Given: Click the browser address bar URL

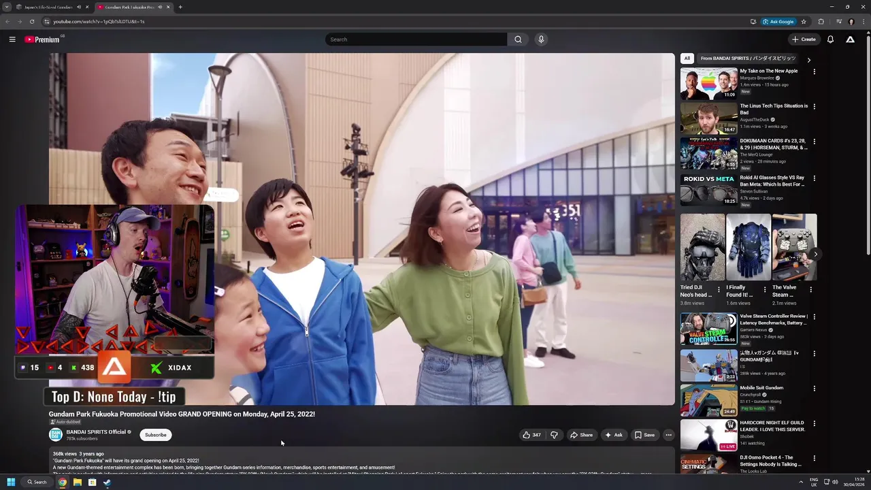Looking at the screenshot, I should coord(99,22).
